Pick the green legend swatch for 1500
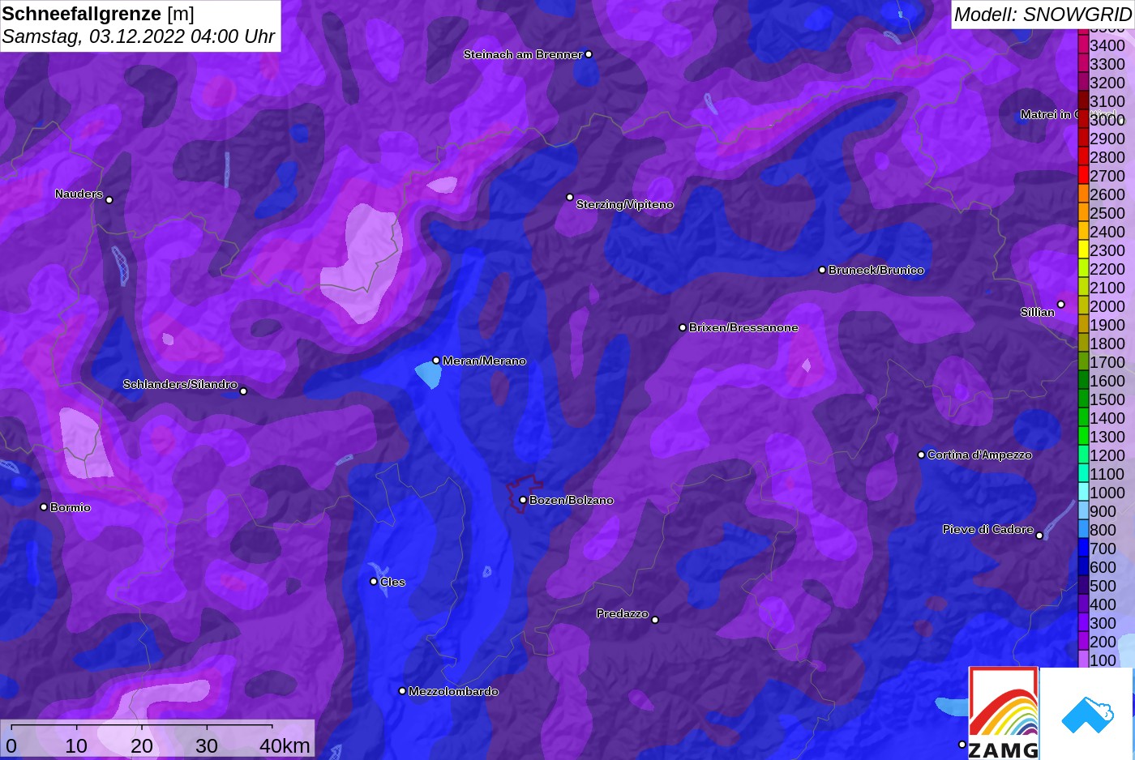This screenshot has height=760, width=1135. (1083, 399)
